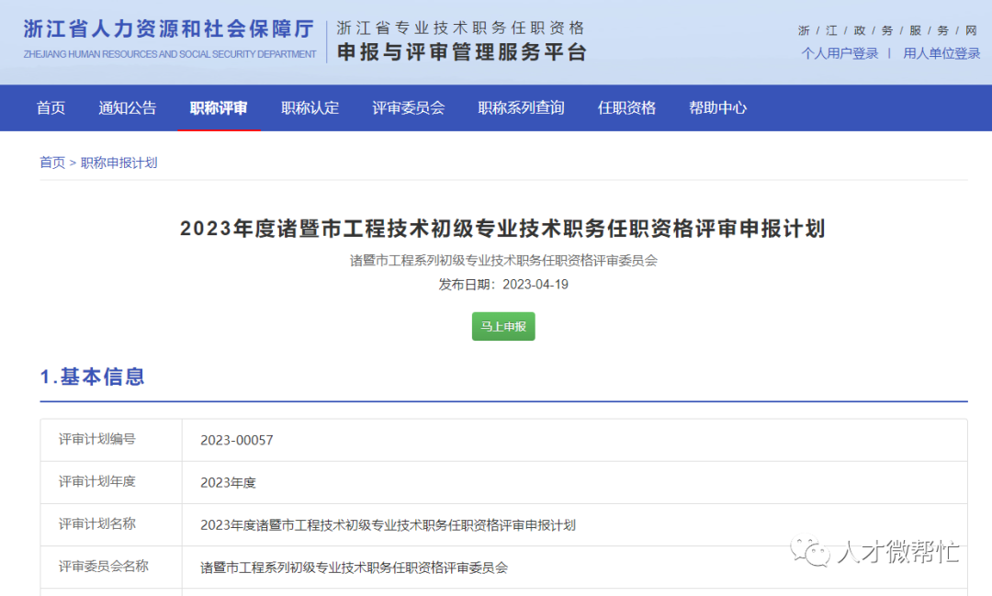The image size is (992, 596).
Task: Return to 首页 via navigation bar
Action: point(51,107)
